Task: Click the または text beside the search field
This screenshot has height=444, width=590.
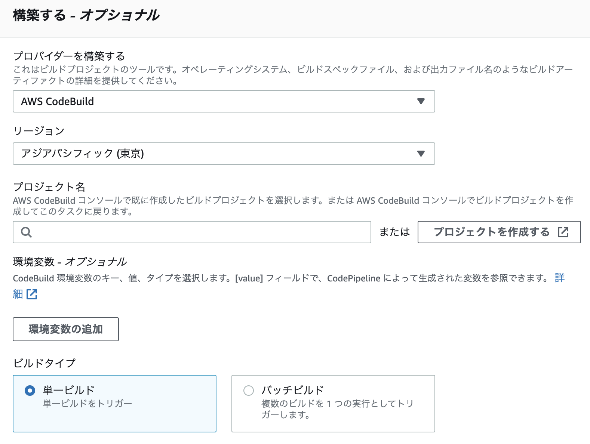Action: click(394, 232)
